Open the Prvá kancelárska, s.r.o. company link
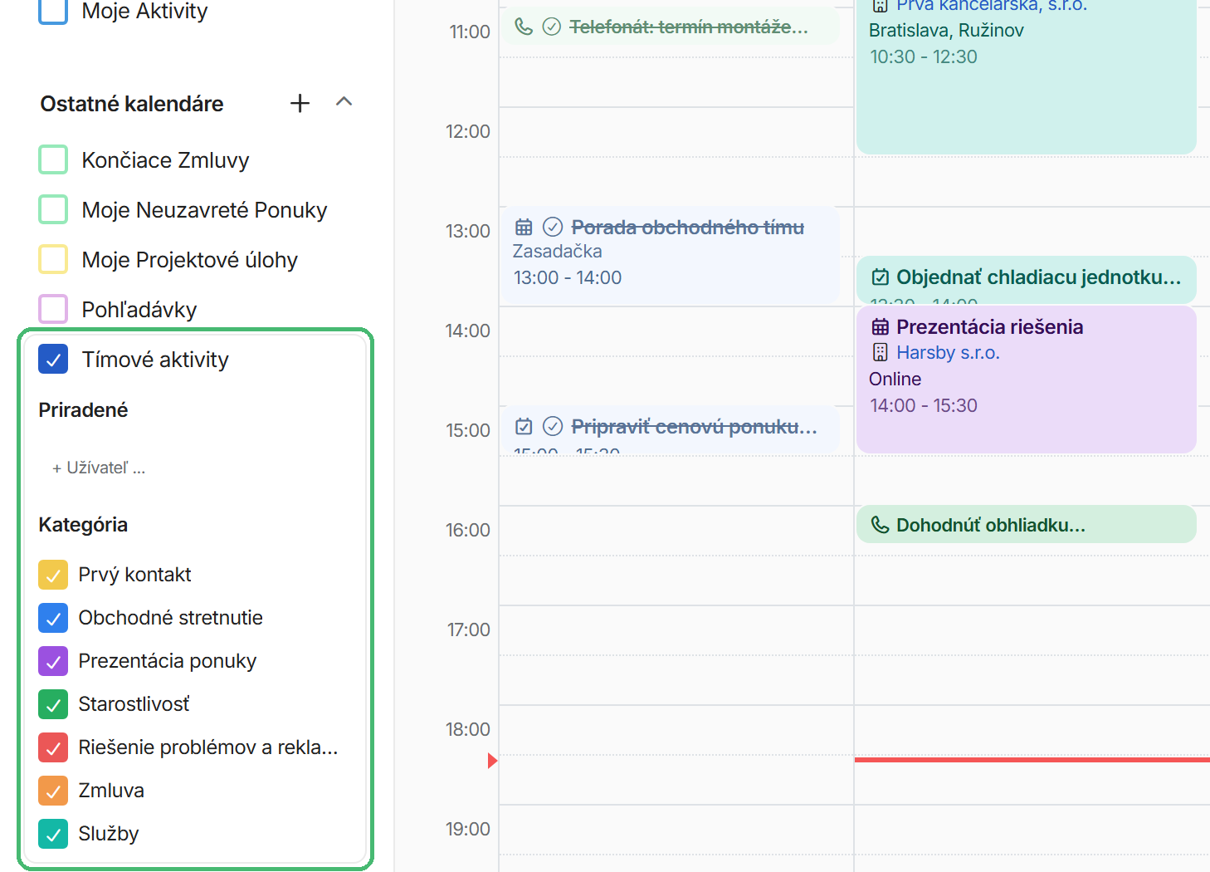 click(x=992, y=6)
